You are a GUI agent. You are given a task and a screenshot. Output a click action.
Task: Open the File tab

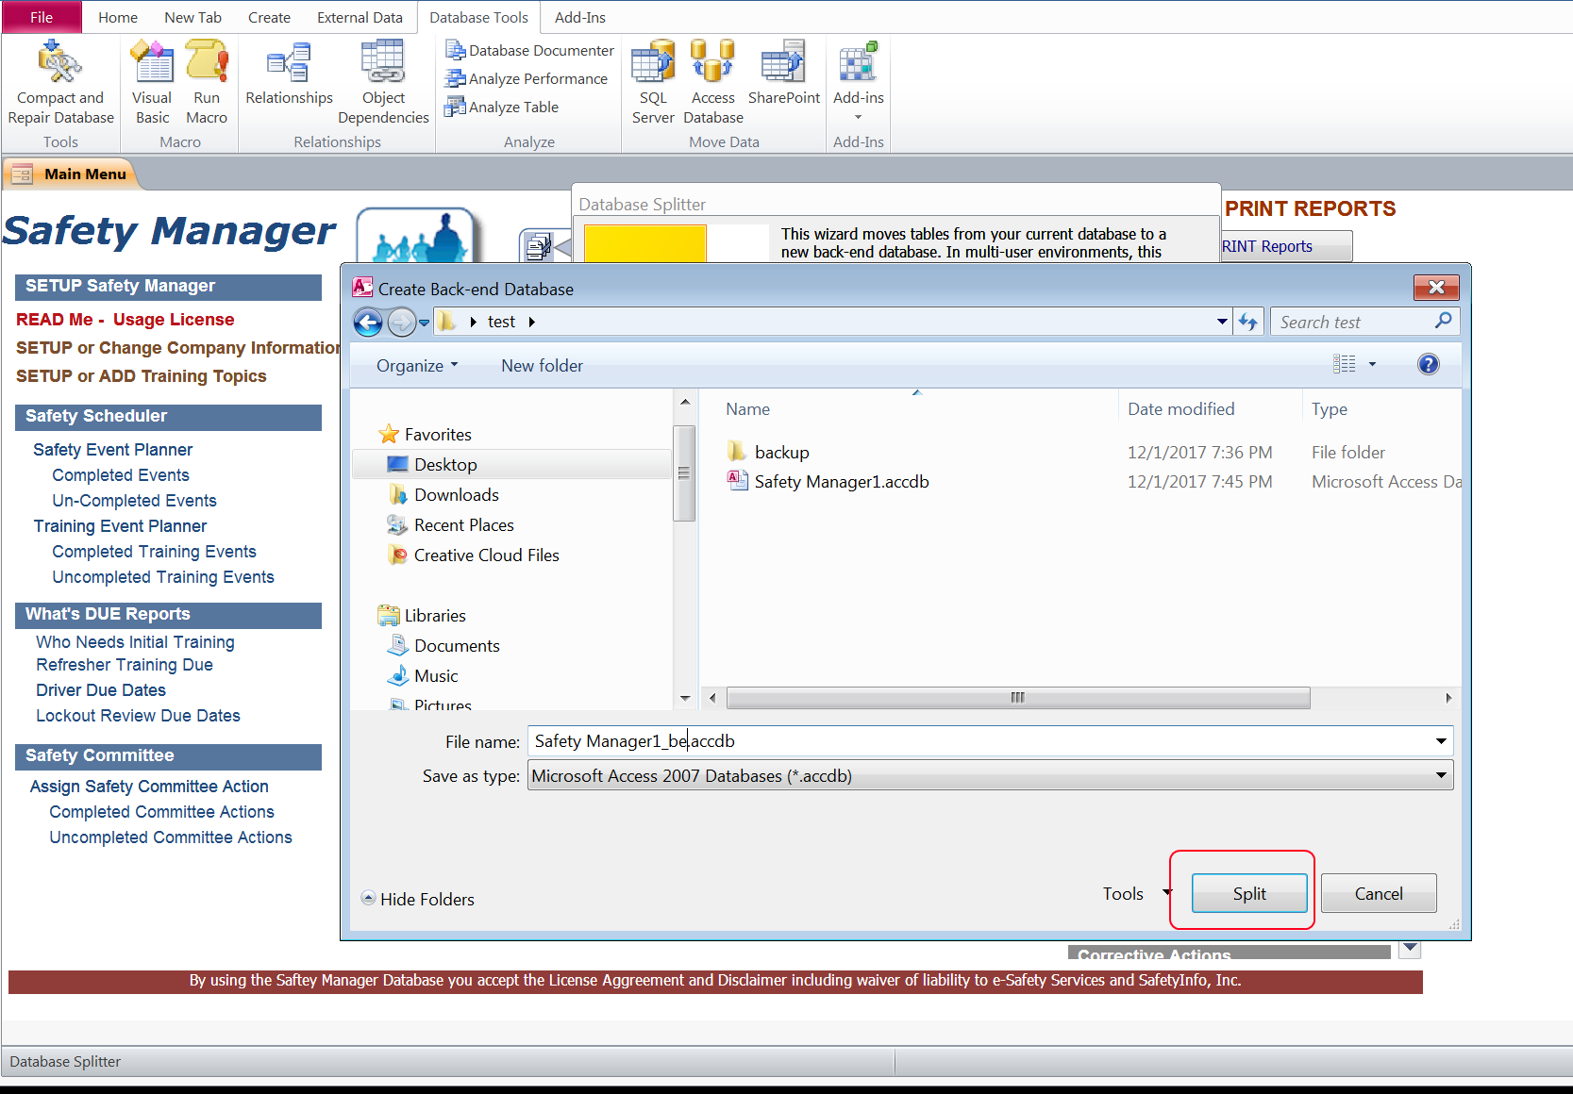(x=42, y=17)
